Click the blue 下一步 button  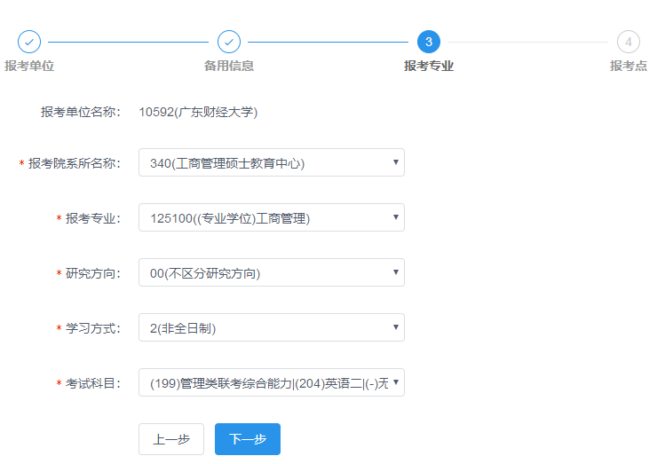(248, 439)
